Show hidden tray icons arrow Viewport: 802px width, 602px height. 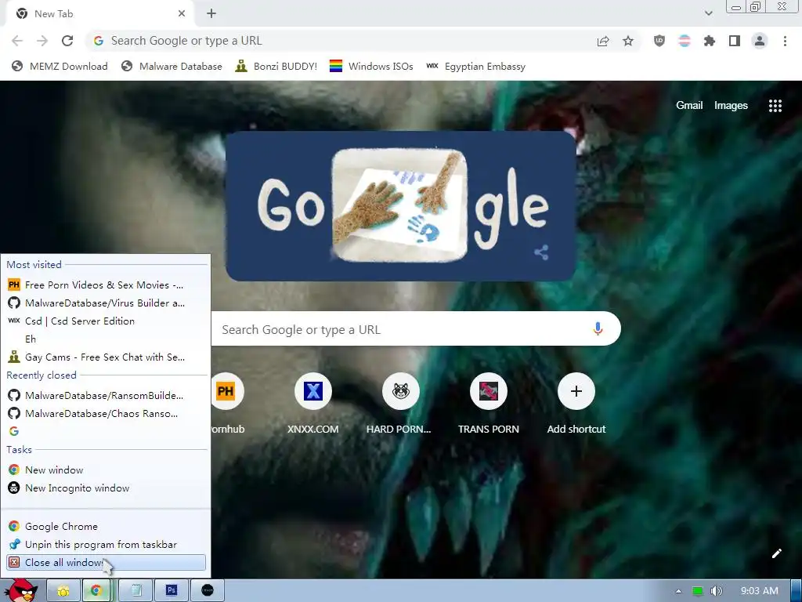678,591
